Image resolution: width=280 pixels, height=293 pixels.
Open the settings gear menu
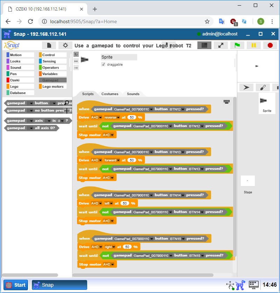click(65, 45)
